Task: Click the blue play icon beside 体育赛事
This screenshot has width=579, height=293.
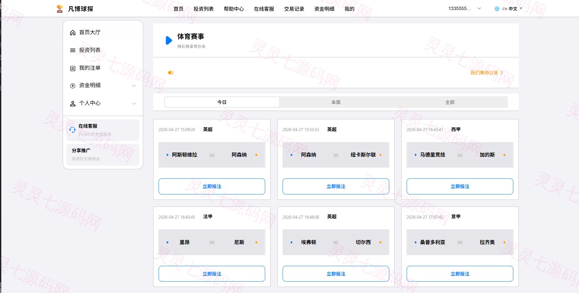Action: [x=169, y=40]
